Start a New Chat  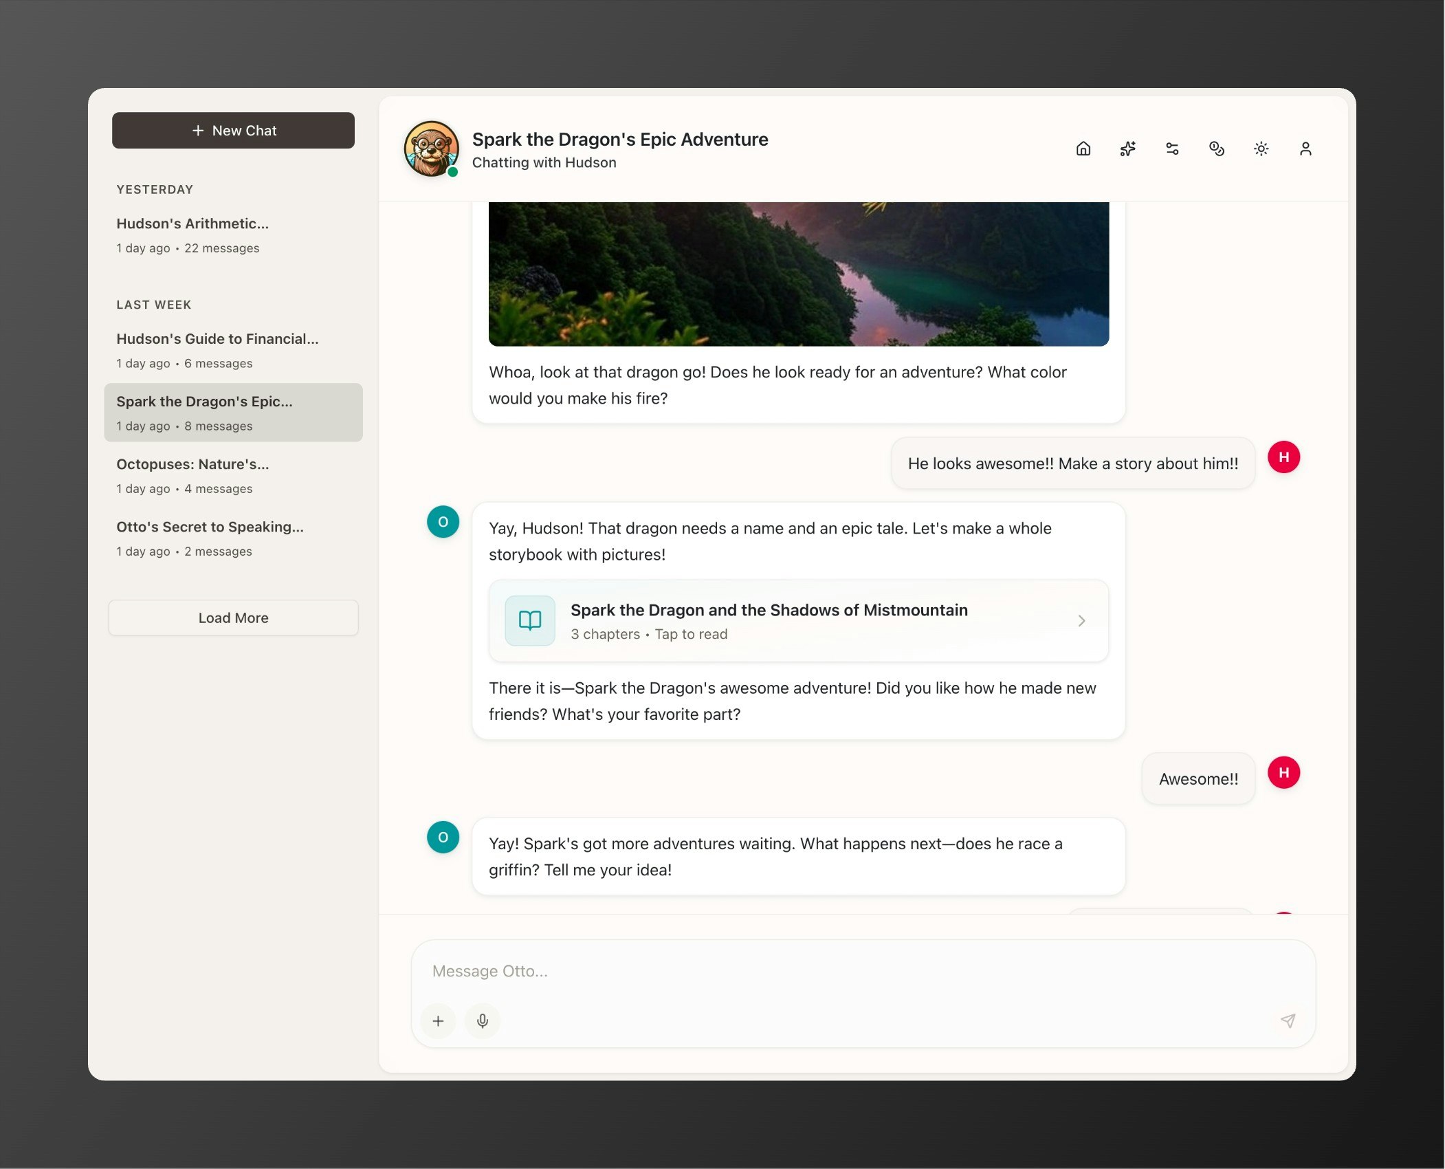[x=233, y=131]
